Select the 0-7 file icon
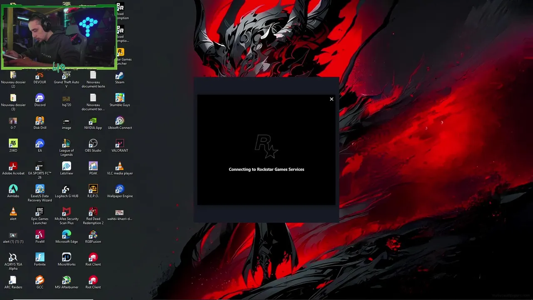Screen dimensions: 533x300 (x=13, y=123)
